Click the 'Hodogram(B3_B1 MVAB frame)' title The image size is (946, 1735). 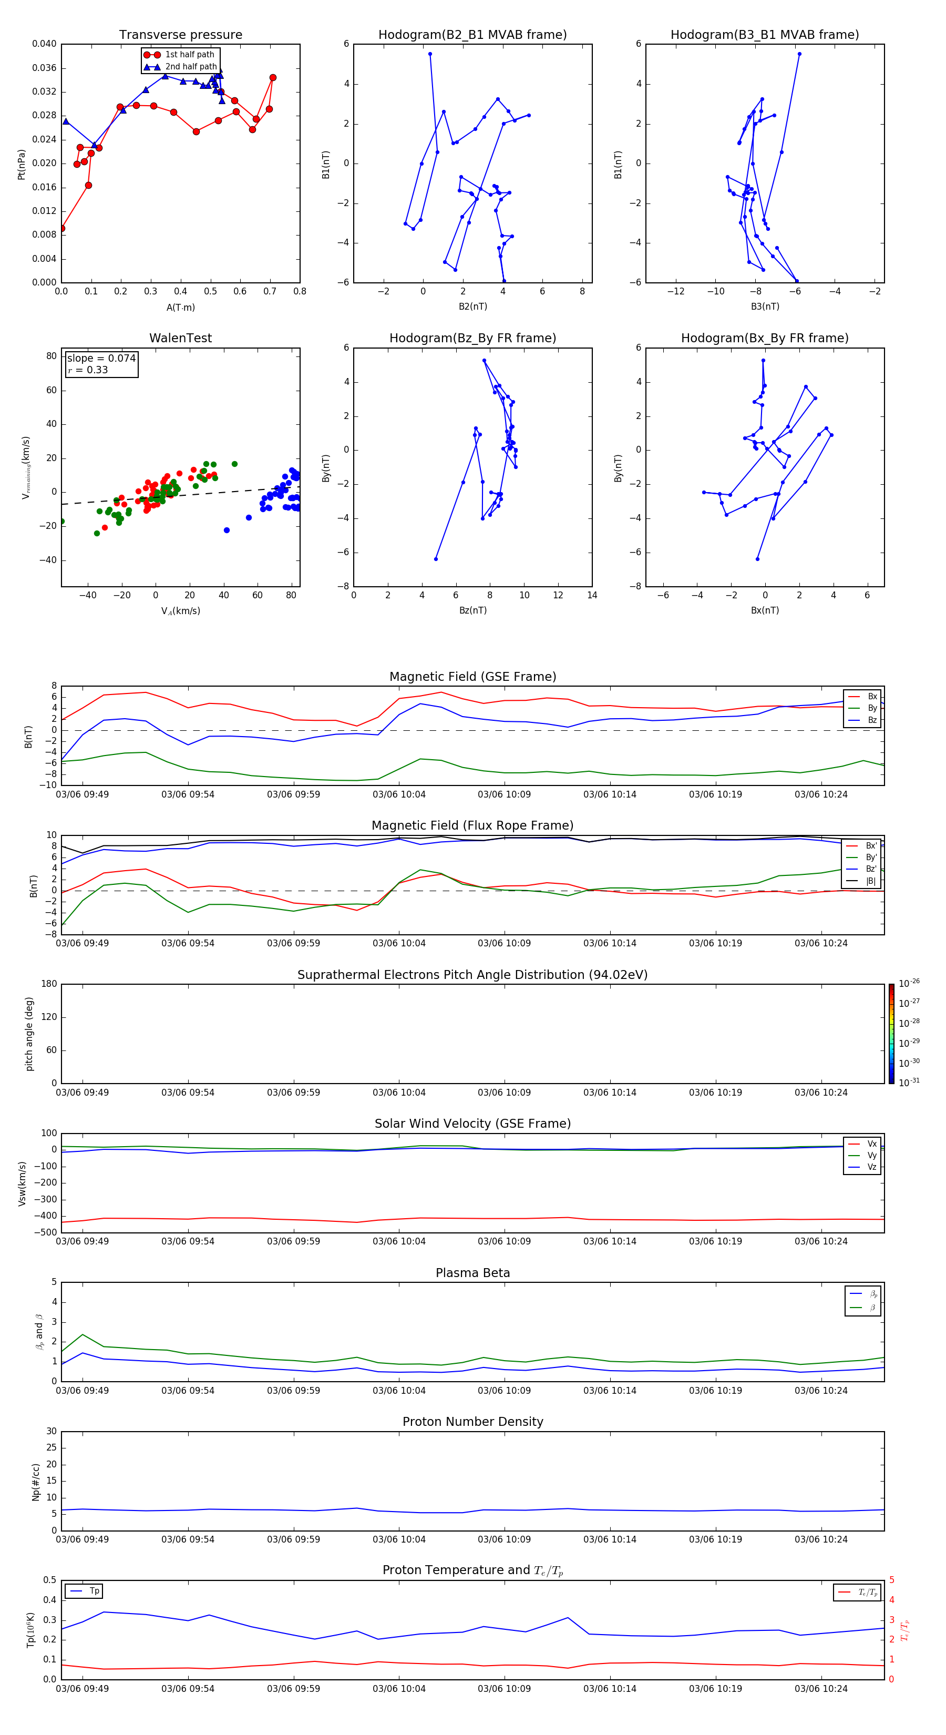pyautogui.click(x=765, y=35)
